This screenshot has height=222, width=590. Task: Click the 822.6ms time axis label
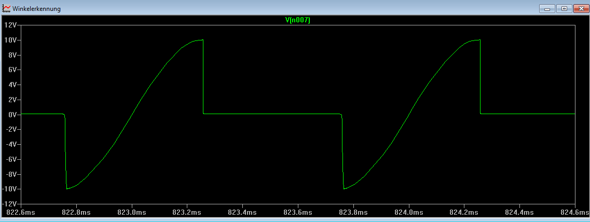click(21, 213)
